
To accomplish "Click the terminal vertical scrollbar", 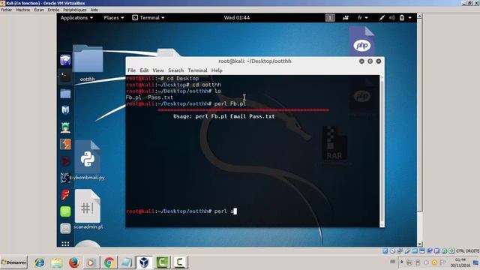I will click(382, 151).
